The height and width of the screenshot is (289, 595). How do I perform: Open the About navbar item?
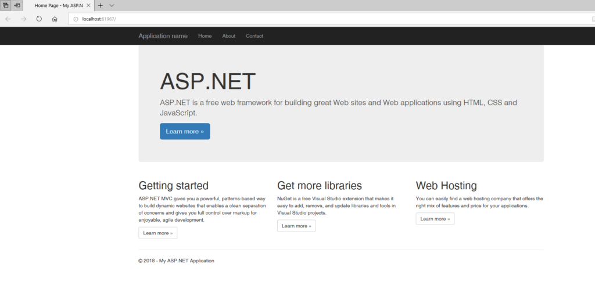(x=229, y=36)
